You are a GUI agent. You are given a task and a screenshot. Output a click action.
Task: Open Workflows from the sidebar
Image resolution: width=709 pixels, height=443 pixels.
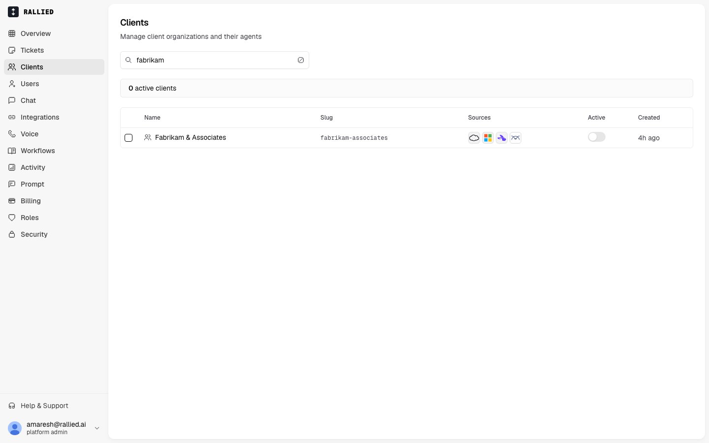pos(54,151)
